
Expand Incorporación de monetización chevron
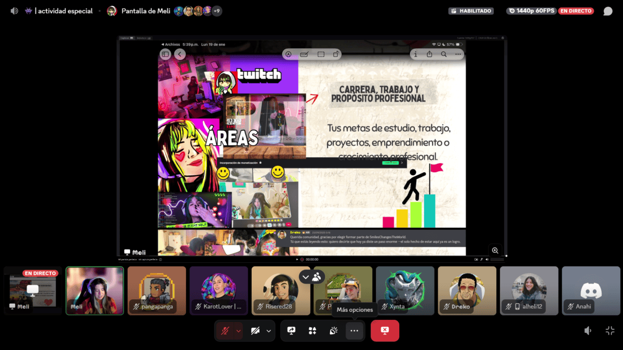tap(401, 163)
